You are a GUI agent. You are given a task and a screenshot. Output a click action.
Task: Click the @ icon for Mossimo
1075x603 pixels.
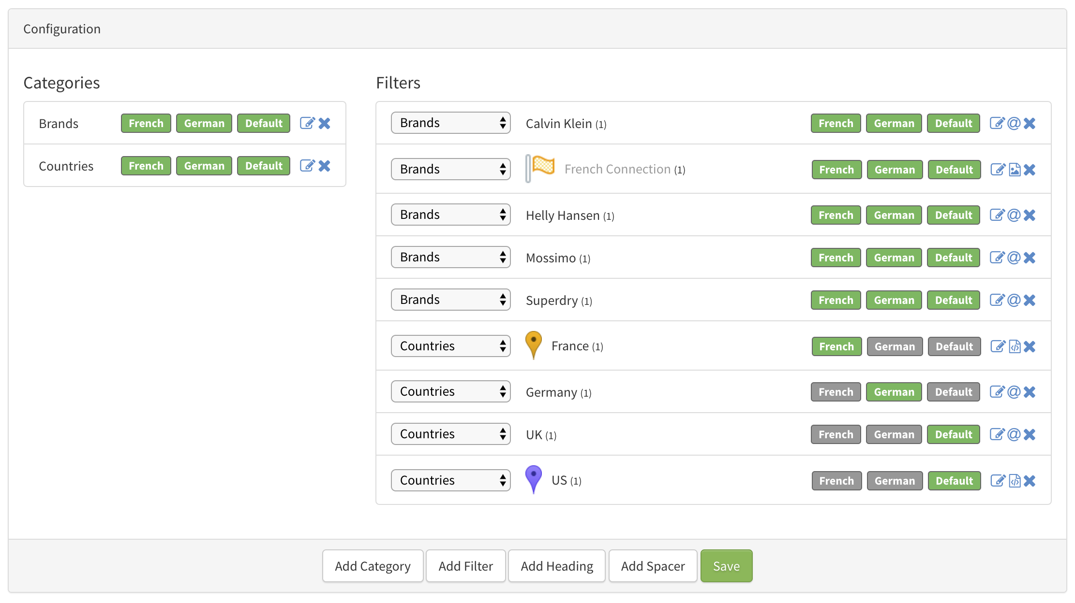[1014, 258]
